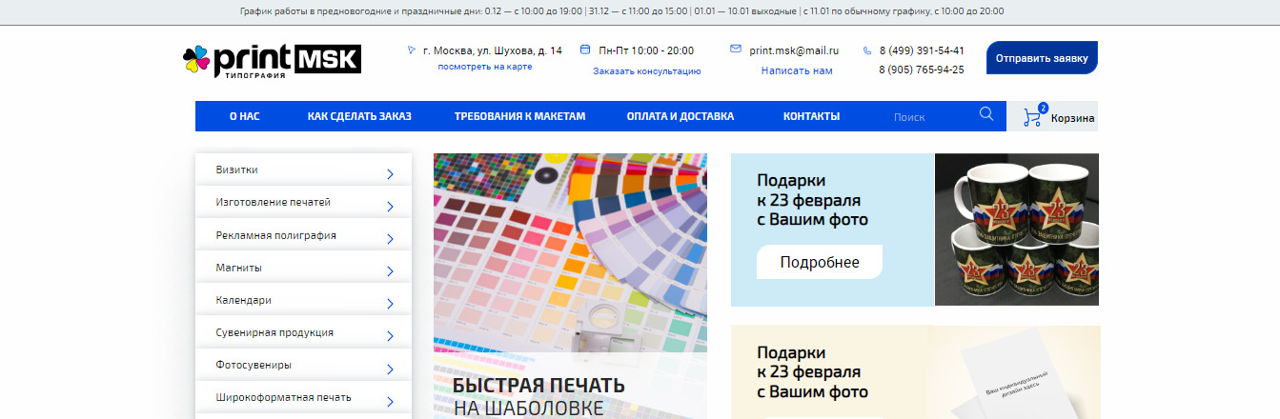The width and height of the screenshot is (1280, 419).
Task: Click the holiday schedule notice bar
Action: pos(640,11)
